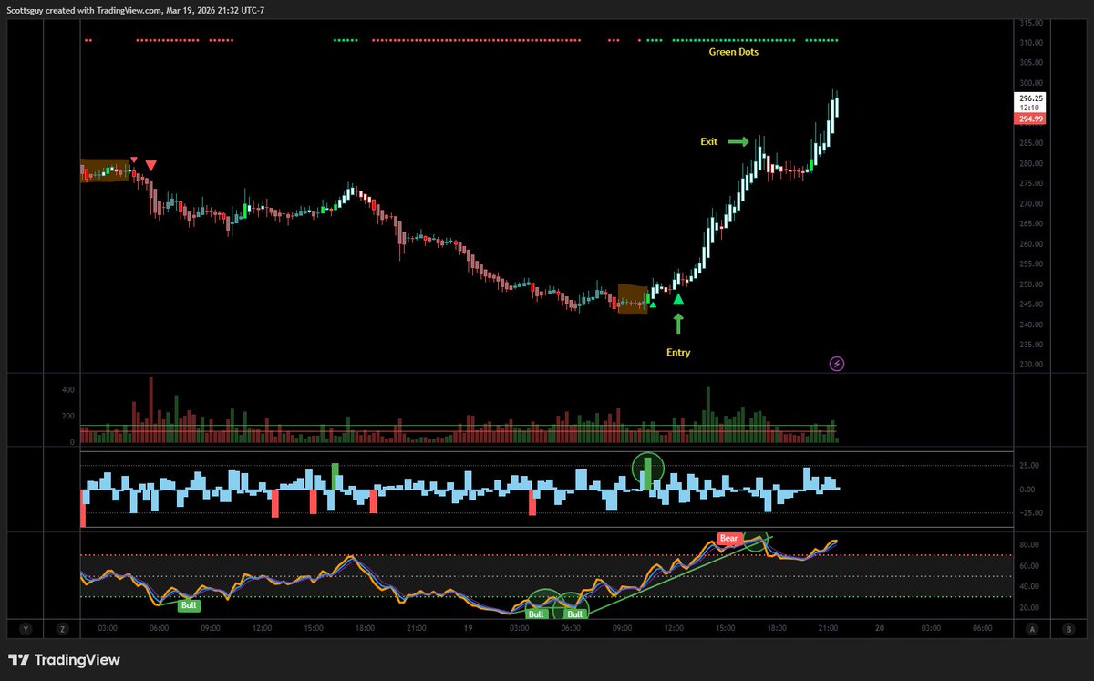Select the yellow Exit annotation label
Screen dimensions: 1094x681
coord(708,141)
